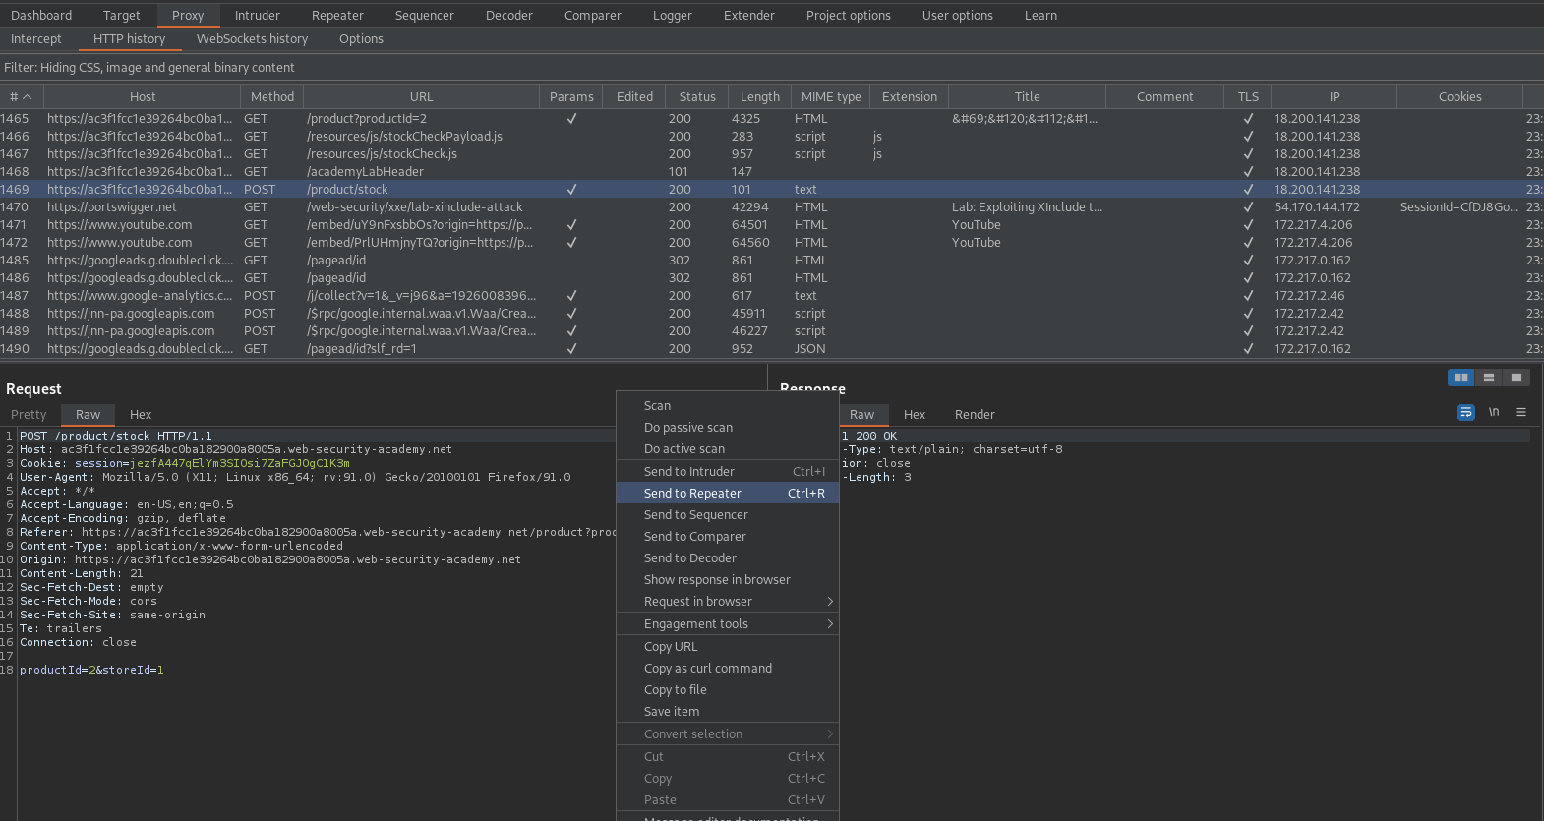Screen dimensions: 1544x821
Task: Open the Extender tab
Action: click(749, 15)
